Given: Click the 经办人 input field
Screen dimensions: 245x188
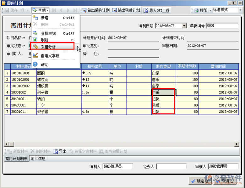Looking at the screenshot, I should tap(171, 166).
